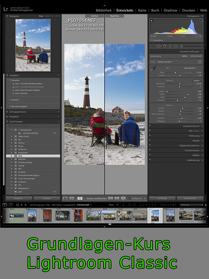Screen dimensions: 209x279
Task: Filter filmstrip by red color label
Action: coord(161,205)
